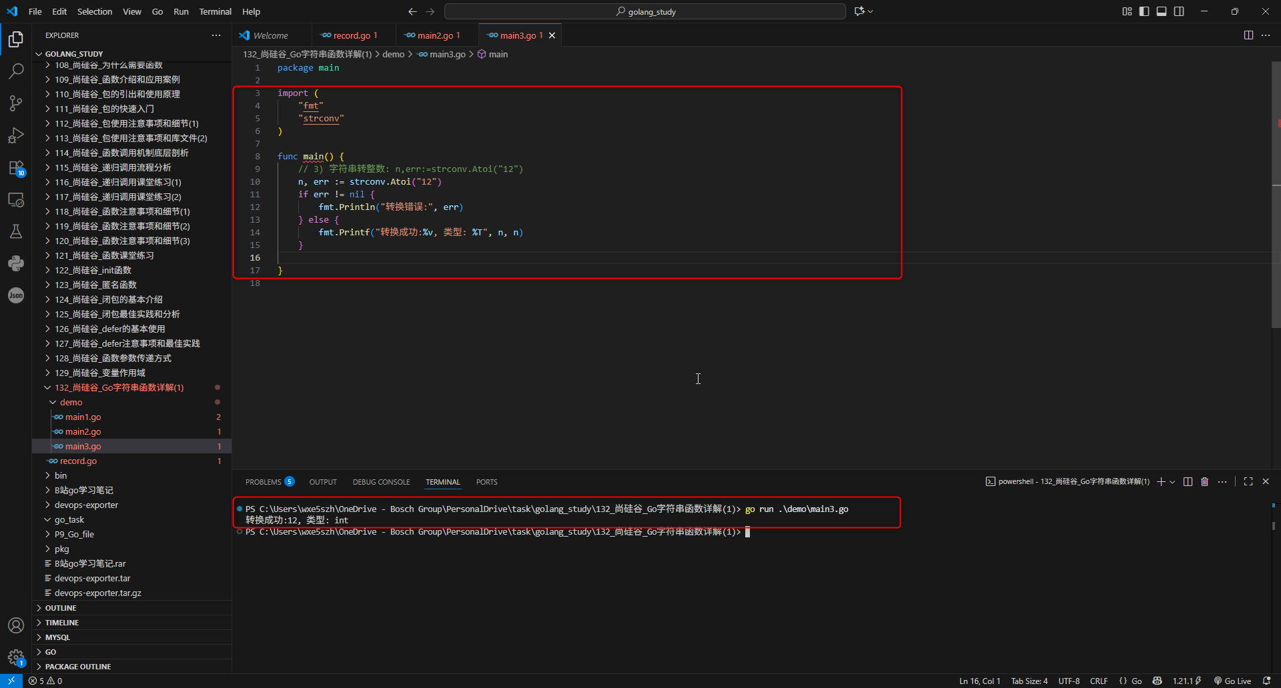Open the Remote Explorer view

pyautogui.click(x=16, y=199)
